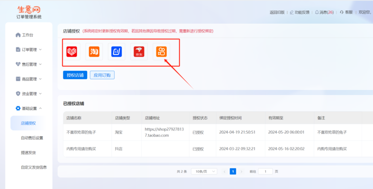Click the 基础设置 gear icon
The height and width of the screenshot is (189, 373).
coord(18,108)
